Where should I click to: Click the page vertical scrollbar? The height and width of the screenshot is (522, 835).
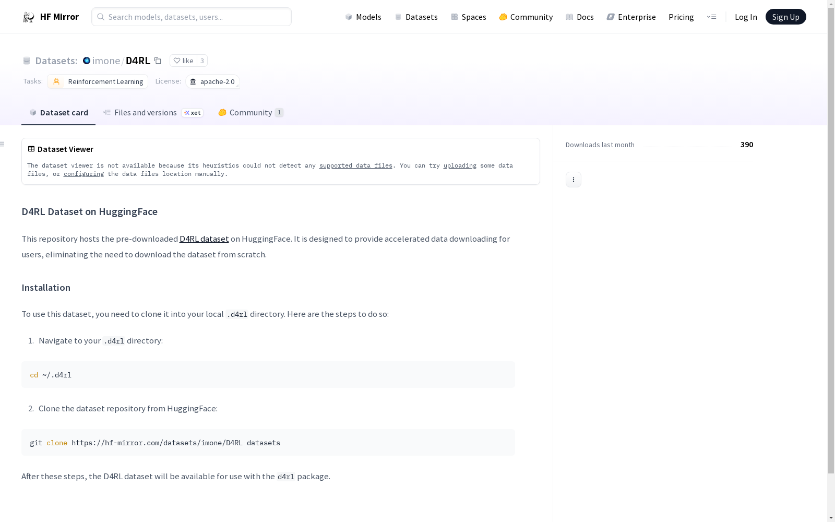[831, 240]
